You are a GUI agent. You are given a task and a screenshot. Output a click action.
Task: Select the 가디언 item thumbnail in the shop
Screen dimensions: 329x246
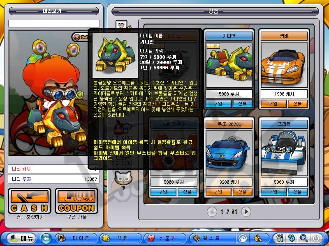click(x=229, y=65)
